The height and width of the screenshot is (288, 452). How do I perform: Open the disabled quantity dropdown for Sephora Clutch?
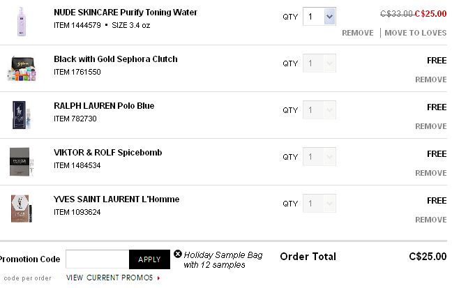coord(319,63)
